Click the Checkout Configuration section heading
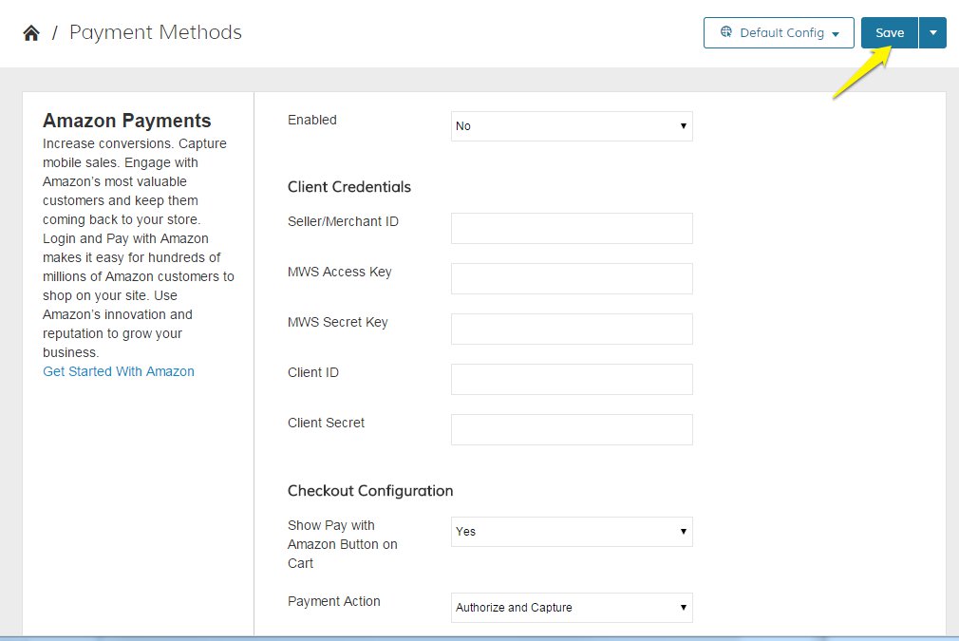Image resolution: width=959 pixels, height=641 pixels. tap(370, 491)
